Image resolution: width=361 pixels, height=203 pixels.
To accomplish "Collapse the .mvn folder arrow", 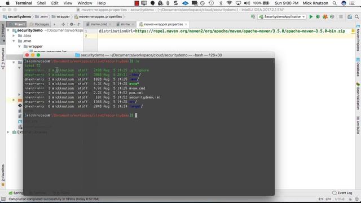I will coord(14,41).
